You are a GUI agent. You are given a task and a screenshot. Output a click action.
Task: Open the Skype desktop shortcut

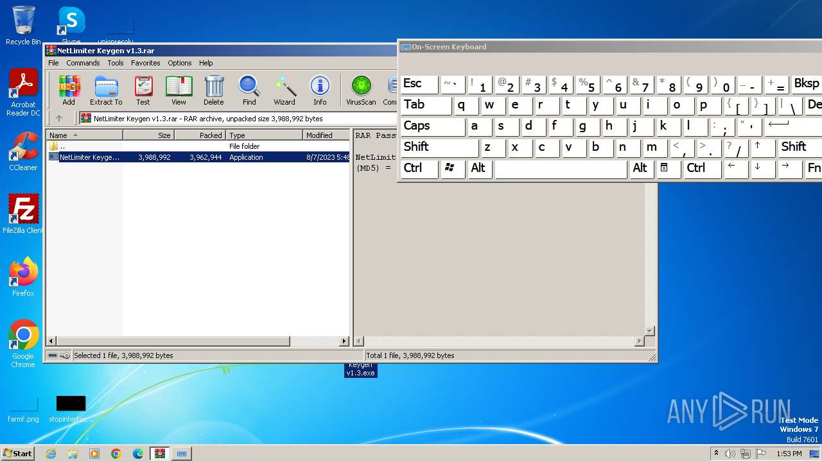click(x=71, y=26)
